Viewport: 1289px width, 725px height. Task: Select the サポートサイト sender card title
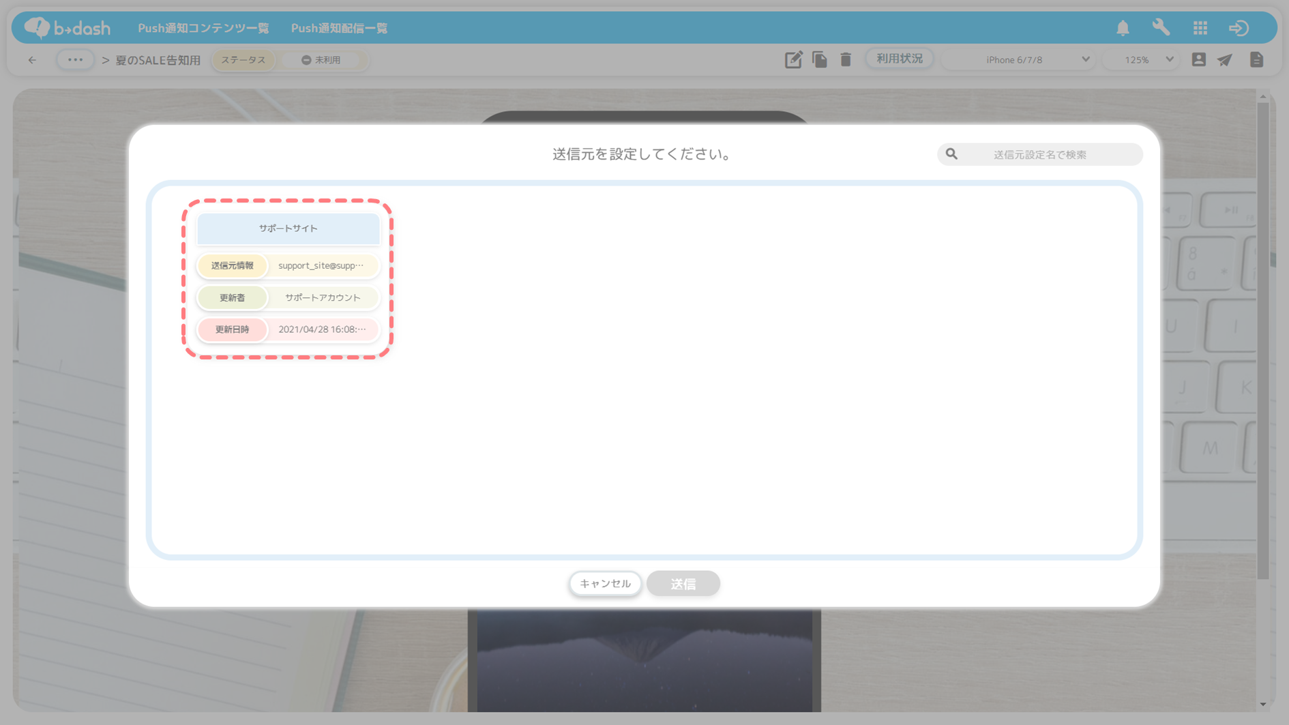(x=288, y=228)
